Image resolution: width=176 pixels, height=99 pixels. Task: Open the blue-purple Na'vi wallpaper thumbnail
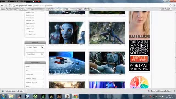point(107,85)
